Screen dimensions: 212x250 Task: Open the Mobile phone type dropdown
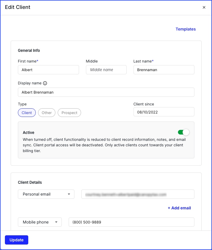pos(40,222)
